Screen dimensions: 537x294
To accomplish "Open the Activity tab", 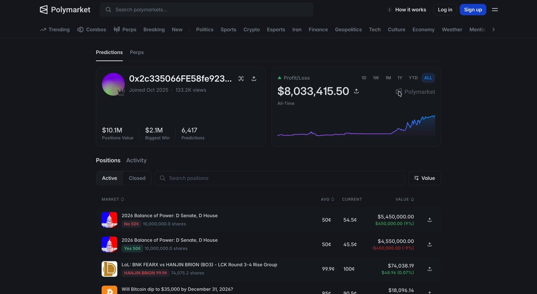I will [136, 160].
